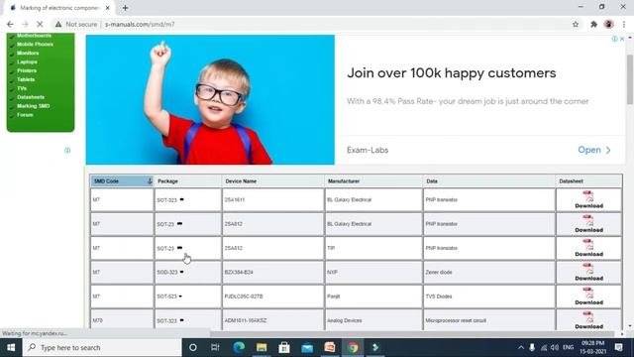The image size is (634, 357).
Task: Show hidden system tray icons
Action: tap(521, 347)
